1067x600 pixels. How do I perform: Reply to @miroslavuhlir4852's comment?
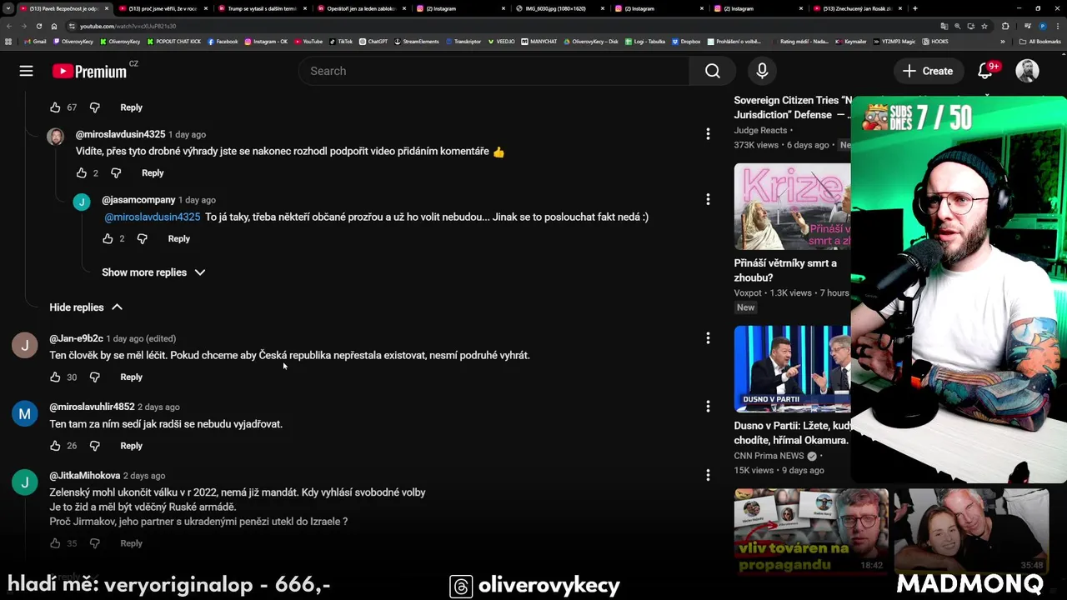pos(131,446)
